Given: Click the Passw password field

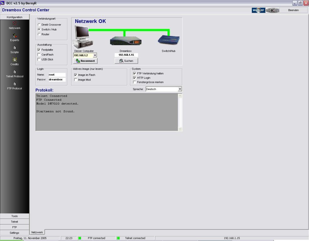Looking at the screenshot, I should click(57, 79).
